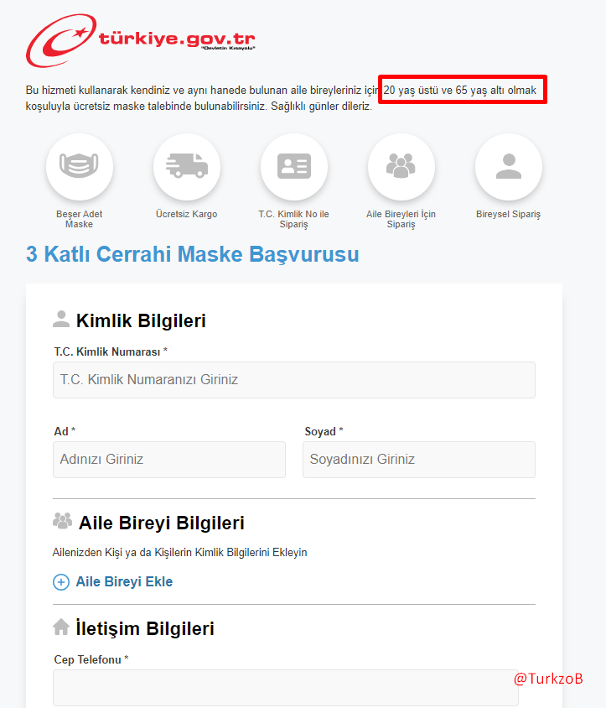Click the 'Ad *' field label
The image size is (606, 708).
[x=65, y=432]
